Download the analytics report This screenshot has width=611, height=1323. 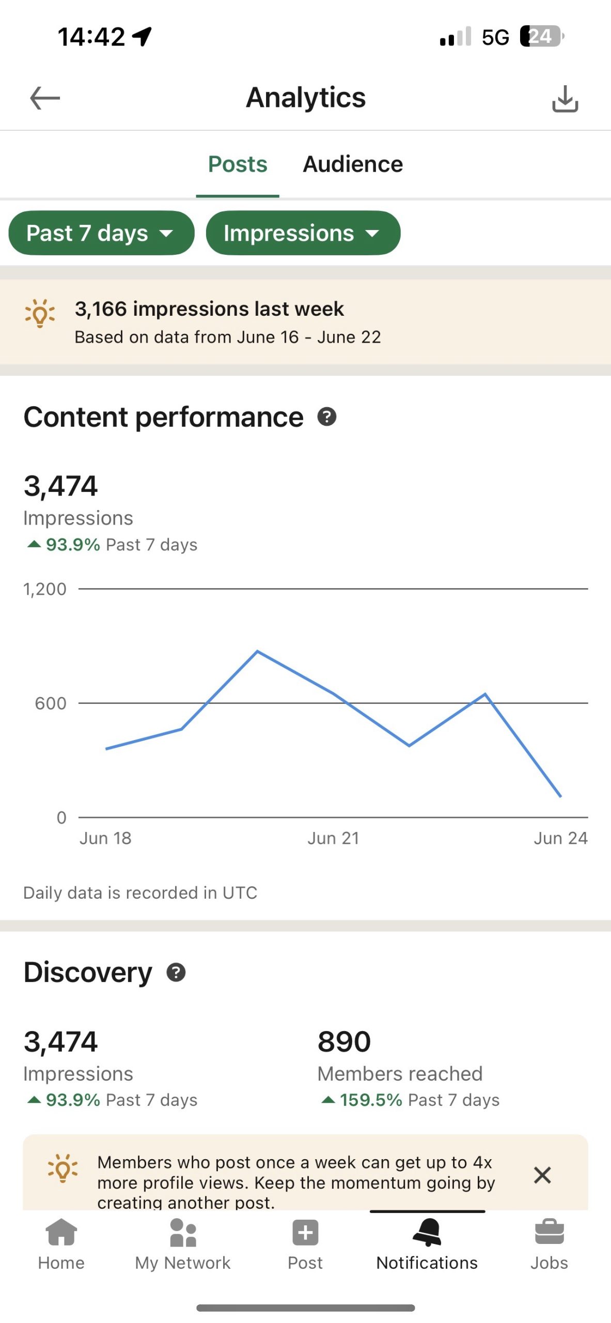coord(565,99)
